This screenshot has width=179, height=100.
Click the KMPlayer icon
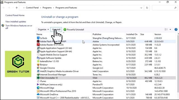click(38, 84)
